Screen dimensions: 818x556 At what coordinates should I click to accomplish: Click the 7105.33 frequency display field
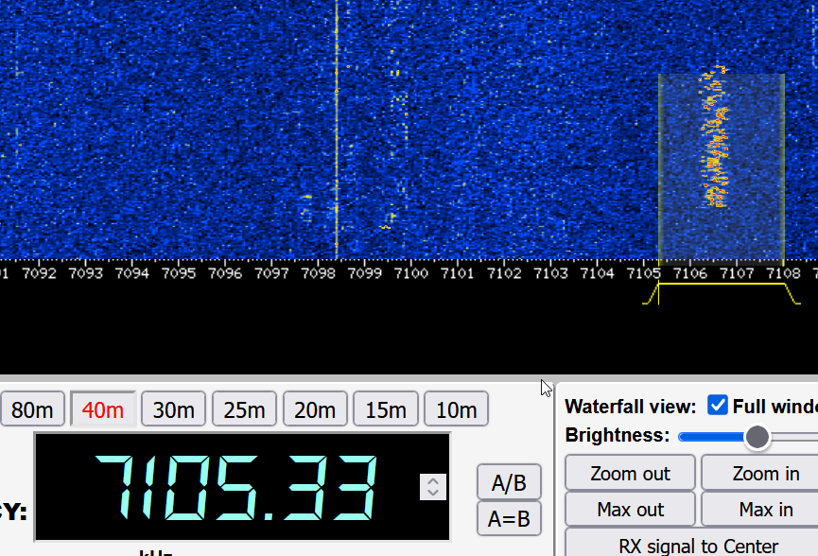[x=241, y=487]
